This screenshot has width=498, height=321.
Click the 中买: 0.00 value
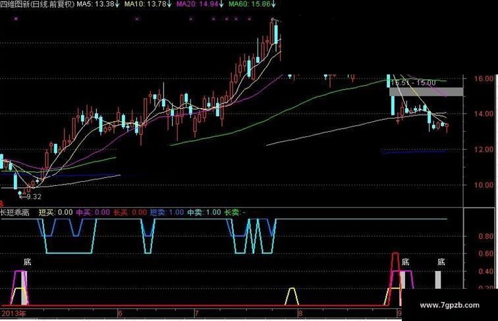[93, 212]
